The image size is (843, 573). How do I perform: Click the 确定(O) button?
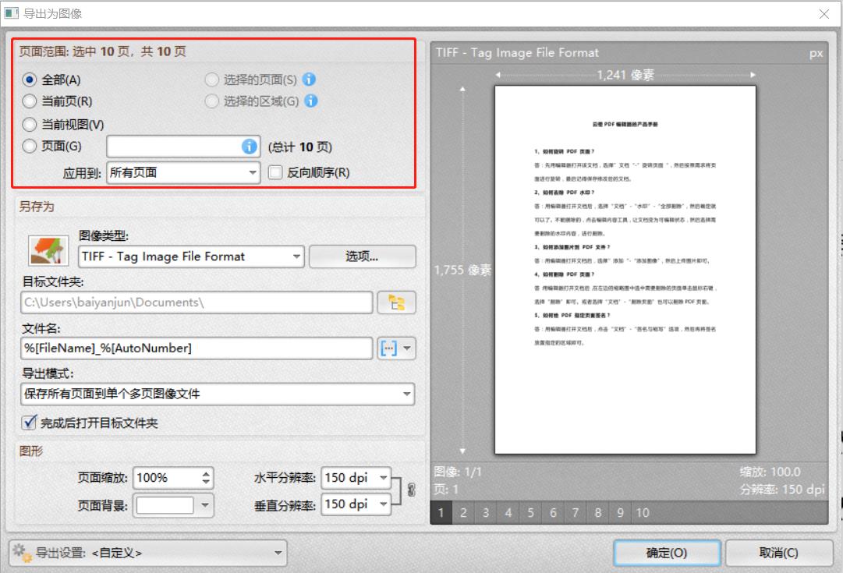(x=667, y=553)
